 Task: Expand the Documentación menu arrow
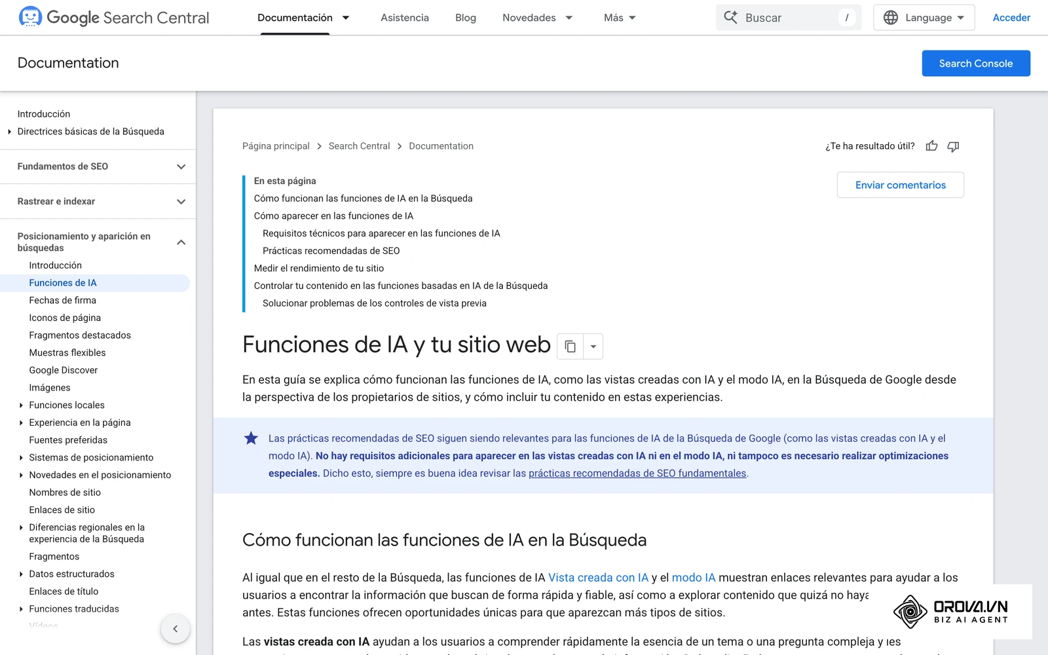(346, 18)
